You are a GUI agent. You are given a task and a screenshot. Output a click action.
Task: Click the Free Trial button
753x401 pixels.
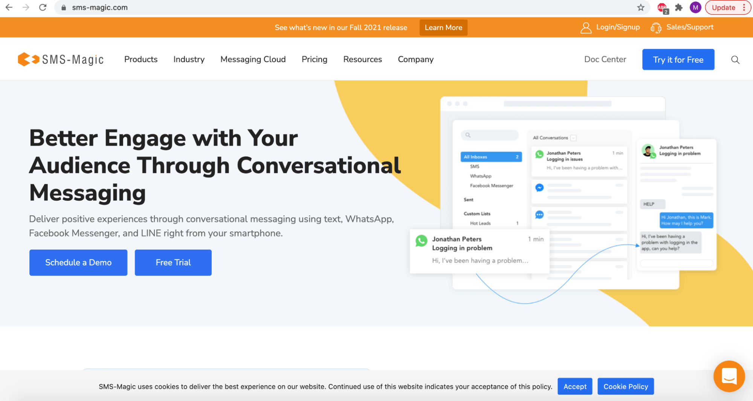click(173, 262)
